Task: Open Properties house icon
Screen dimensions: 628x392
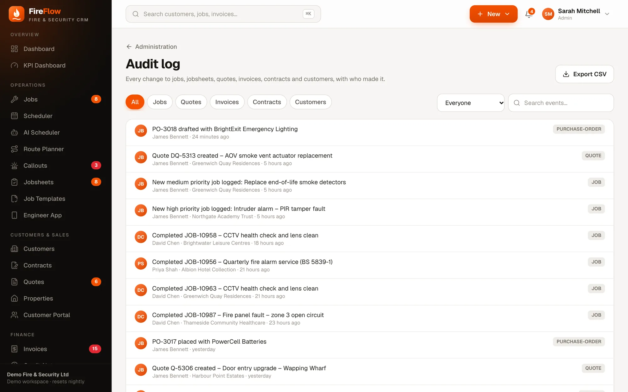Action: click(14, 299)
